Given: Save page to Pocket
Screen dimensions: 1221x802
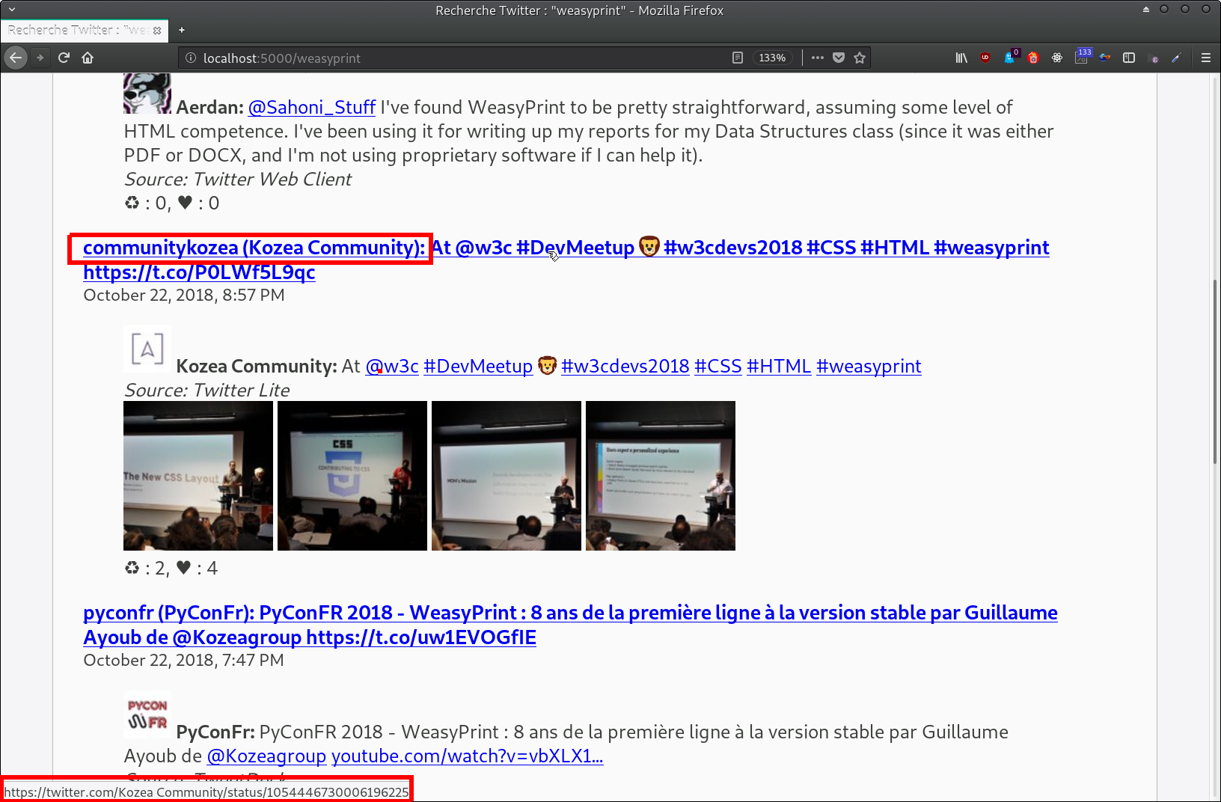Looking at the screenshot, I should [839, 58].
